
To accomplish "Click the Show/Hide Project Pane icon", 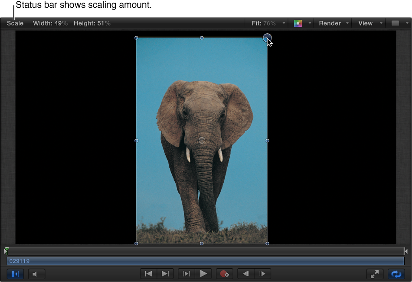I will click(15, 274).
